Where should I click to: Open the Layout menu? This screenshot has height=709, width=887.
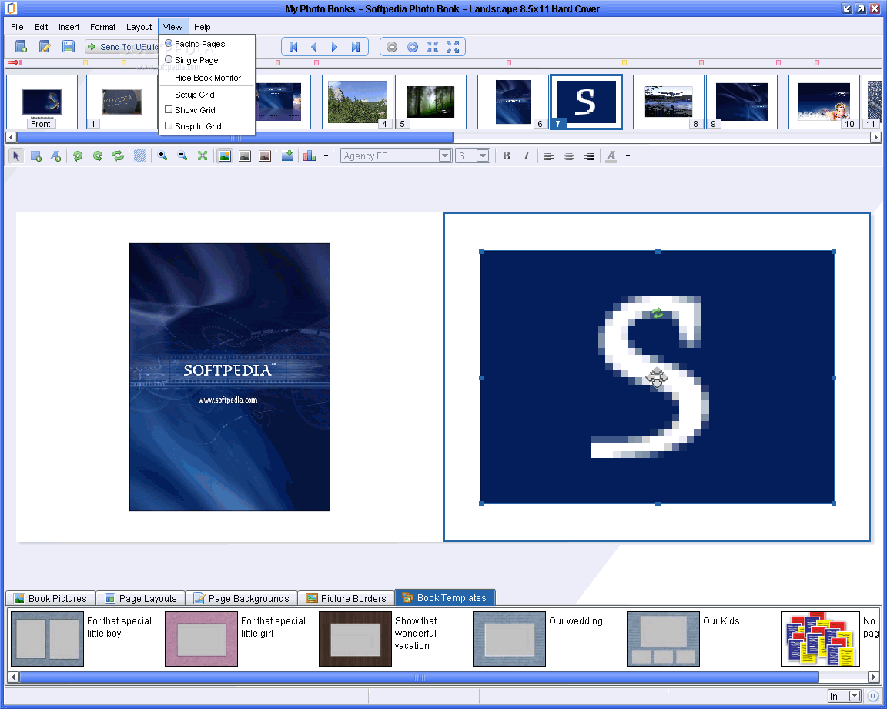139,27
